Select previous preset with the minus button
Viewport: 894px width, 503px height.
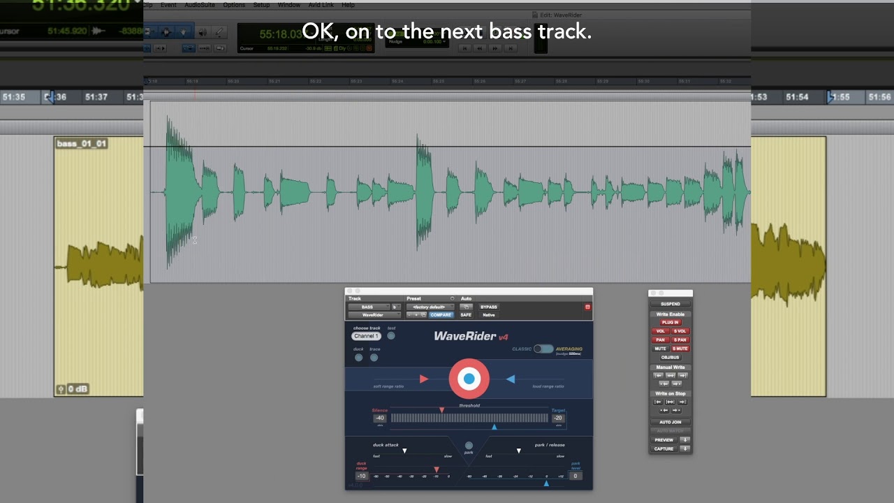(410, 315)
